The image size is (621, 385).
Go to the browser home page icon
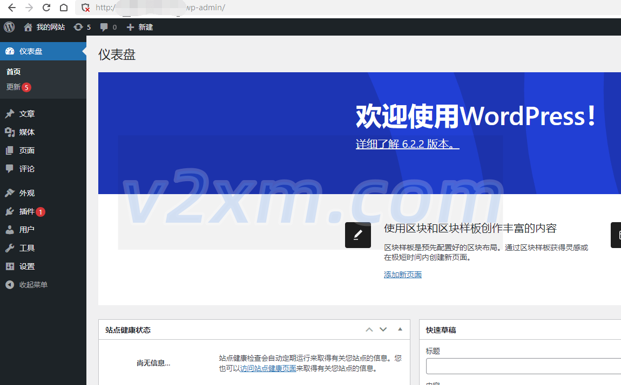[x=64, y=8]
